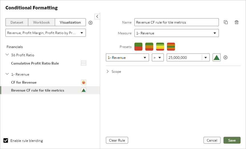
Task: Toggle Enable rule blending checkbox
Action: 6,140
